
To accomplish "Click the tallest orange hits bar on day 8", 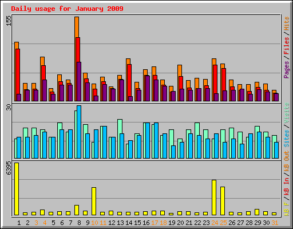I will point(77,27).
